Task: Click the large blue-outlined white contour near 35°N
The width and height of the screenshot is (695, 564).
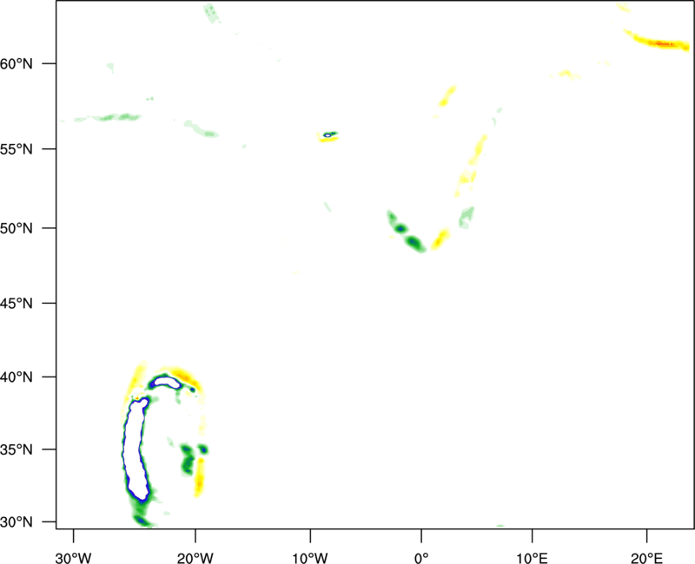Action: click(x=135, y=449)
